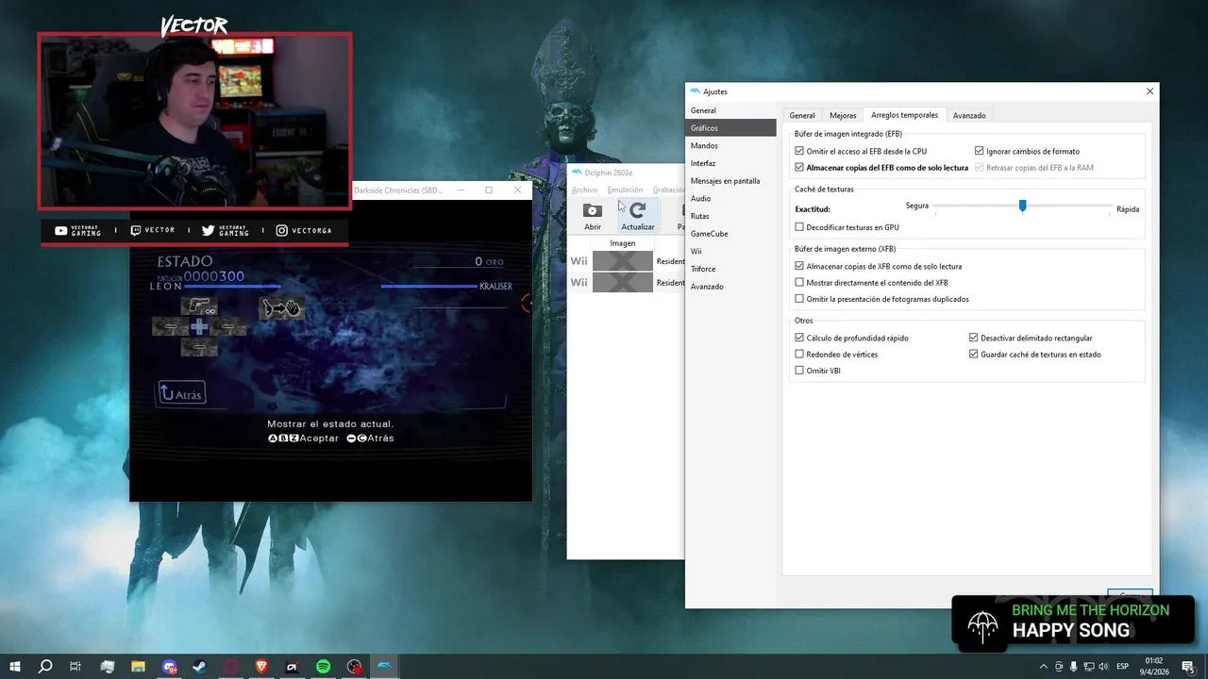Viewport: 1208px width, 679px height.
Task: Click the Imagen column header in game list
Action: click(x=623, y=243)
